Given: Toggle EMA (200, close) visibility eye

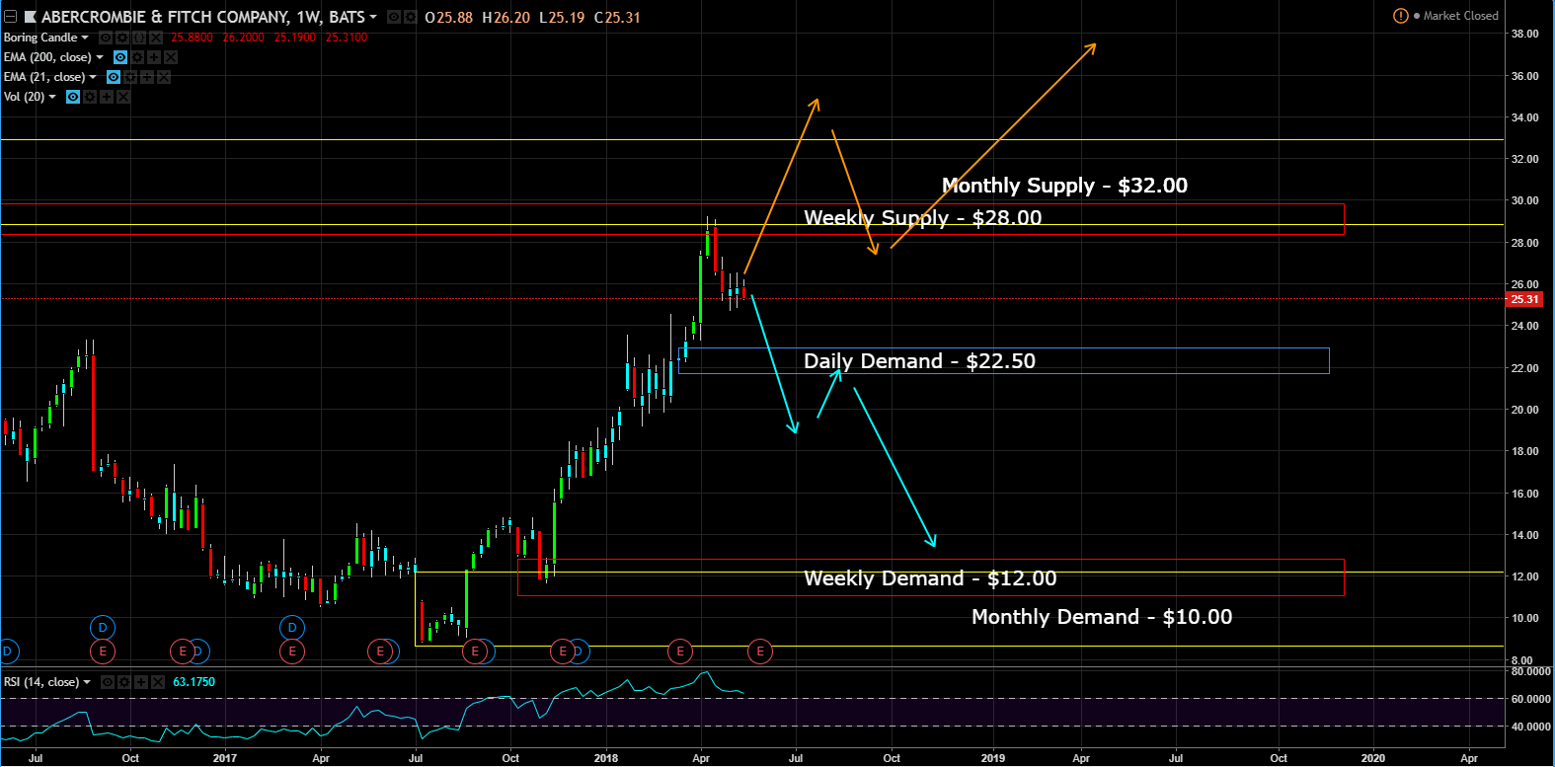Looking at the screenshot, I should point(120,57).
